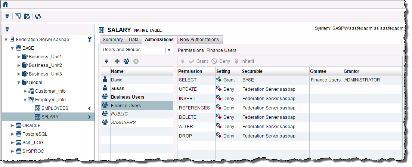Collapse the Employee_Info schema node
The height and width of the screenshot is (167, 412).
25,100
